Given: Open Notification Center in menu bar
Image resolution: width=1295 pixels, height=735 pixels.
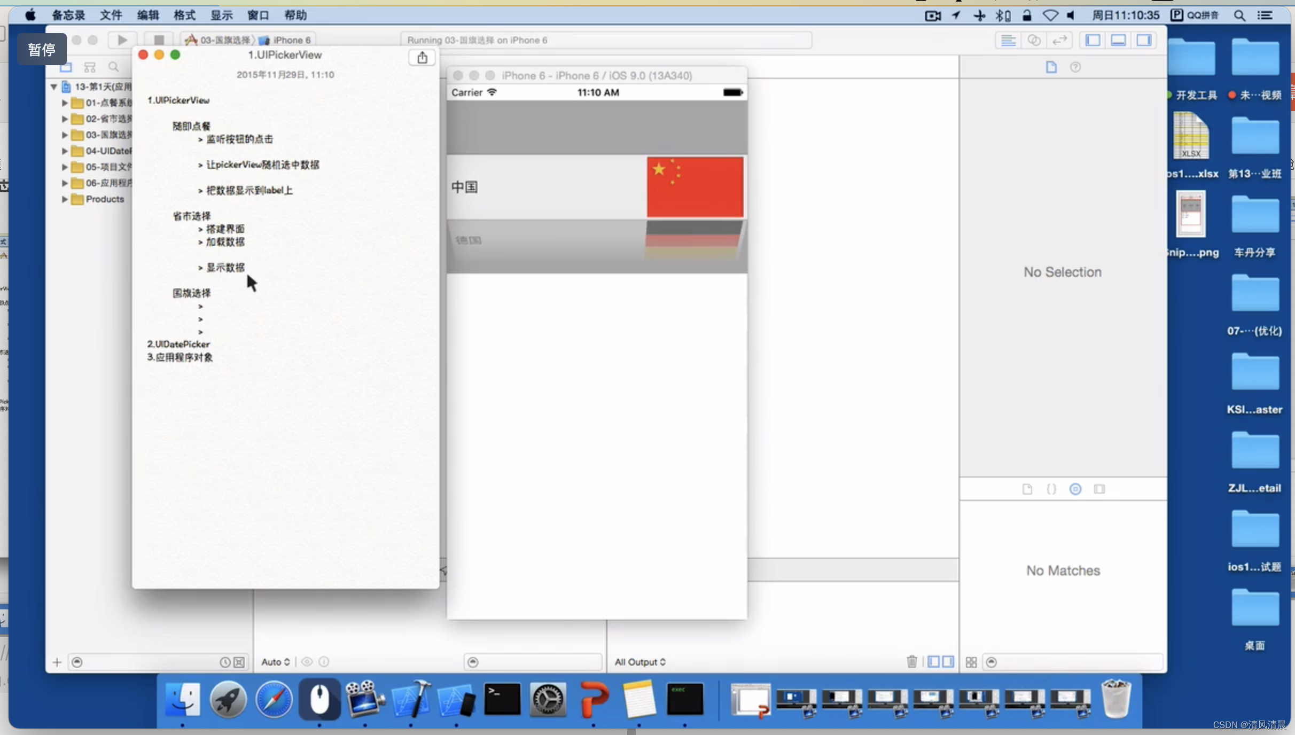Looking at the screenshot, I should pos(1265,15).
